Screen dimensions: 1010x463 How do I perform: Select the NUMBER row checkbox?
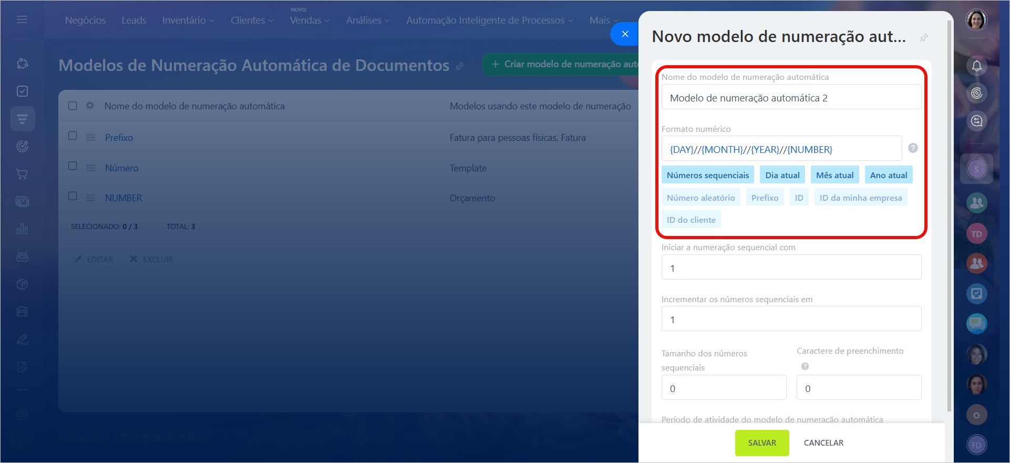point(73,196)
